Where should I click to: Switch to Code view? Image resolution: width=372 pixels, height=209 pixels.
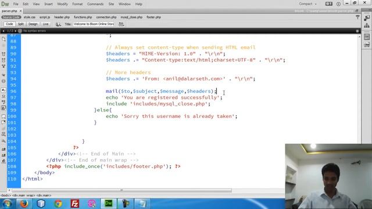point(9,24)
